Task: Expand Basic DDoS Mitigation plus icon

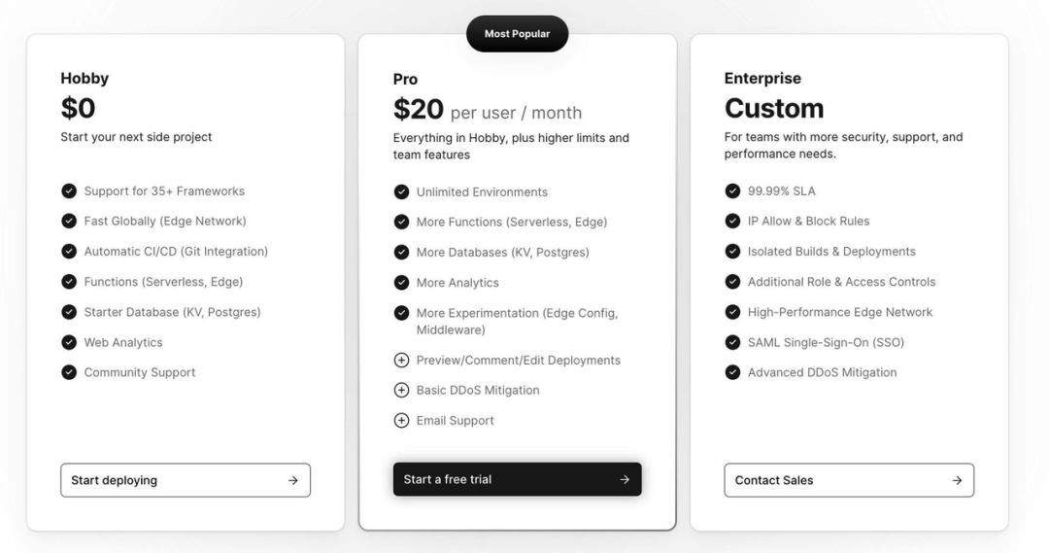Action: (x=401, y=390)
